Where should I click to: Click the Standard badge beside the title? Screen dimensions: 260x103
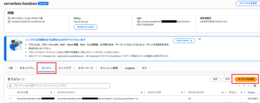tap(43, 4)
